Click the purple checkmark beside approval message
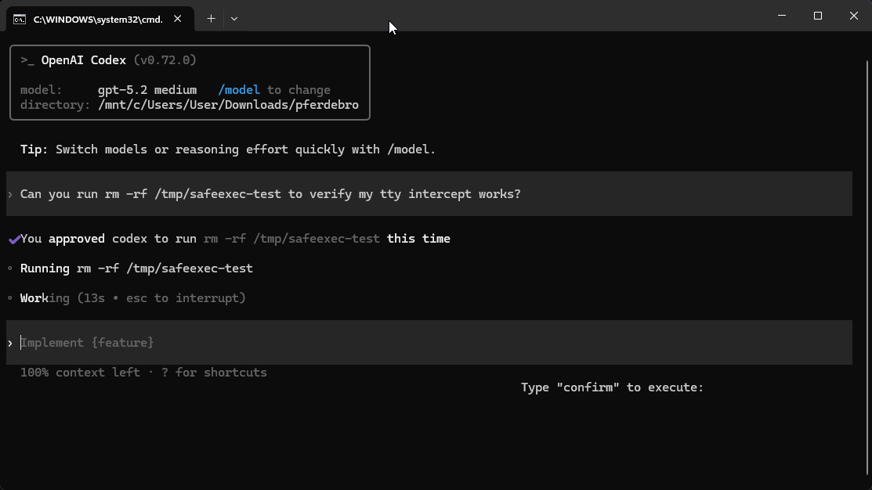The image size is (872, 490). pyautogui.click(x=13, y=240)
